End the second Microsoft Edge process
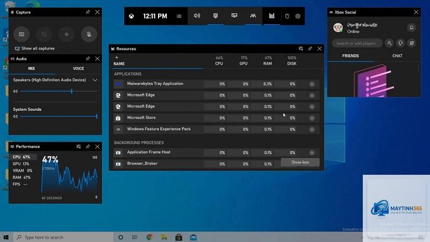430x242 pixels. pyautogui.click(x=312, y=106)
